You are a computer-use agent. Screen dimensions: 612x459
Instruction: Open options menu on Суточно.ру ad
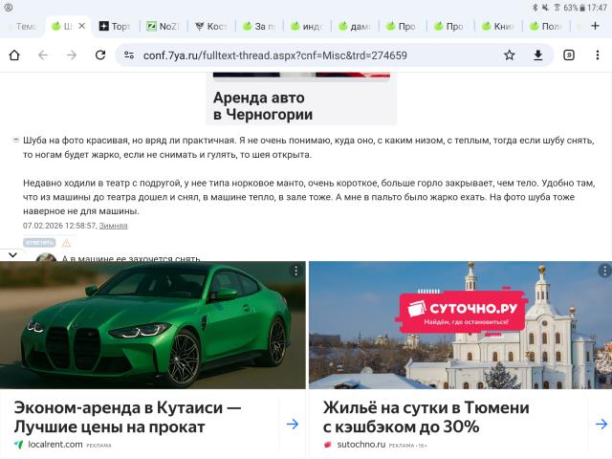coord(603,272)
